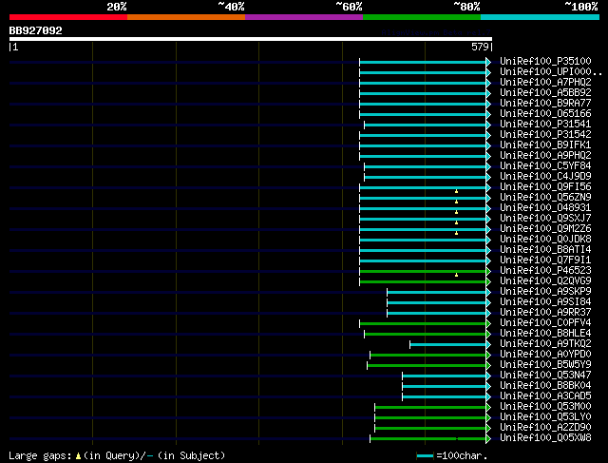Click green alignment bar for UniRef100_P46523
This screenshot has height=463, width=608.
(423, 271)
